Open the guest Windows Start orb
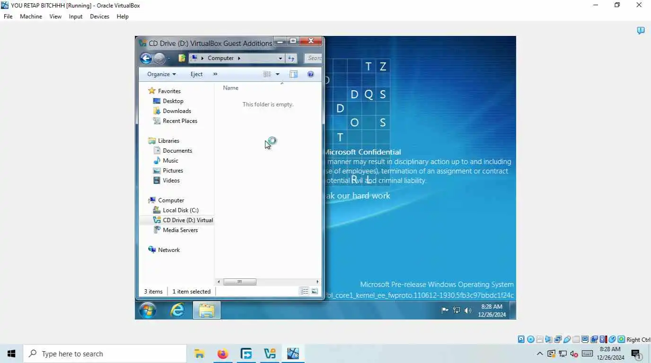The height and width of the screenshot is (363, 651). coord(148,311)
